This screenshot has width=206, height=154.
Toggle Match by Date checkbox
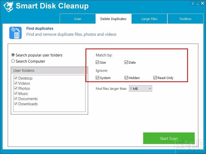[x=126, y=62]
